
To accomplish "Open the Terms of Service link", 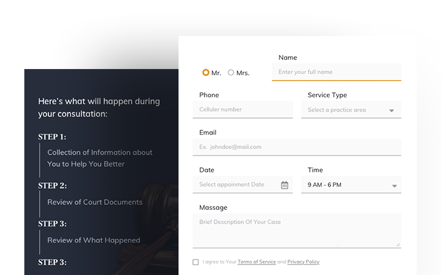I will (x=256, y=262).
